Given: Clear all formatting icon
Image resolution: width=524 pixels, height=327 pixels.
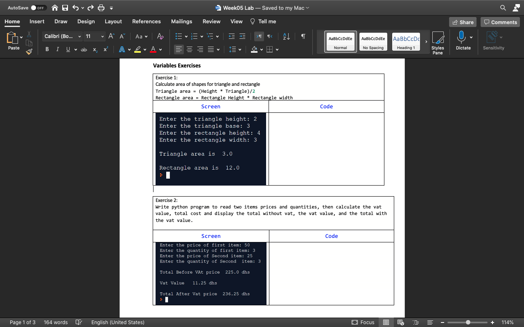Looking at the screenshot, I should click(160, 36).
